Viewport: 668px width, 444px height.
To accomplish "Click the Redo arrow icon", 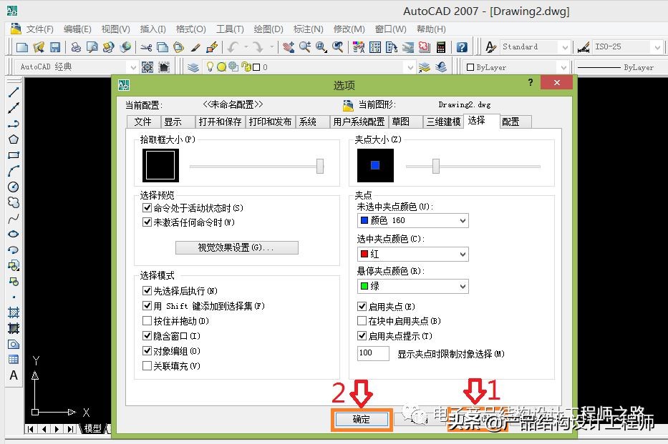I will point(257,47).
